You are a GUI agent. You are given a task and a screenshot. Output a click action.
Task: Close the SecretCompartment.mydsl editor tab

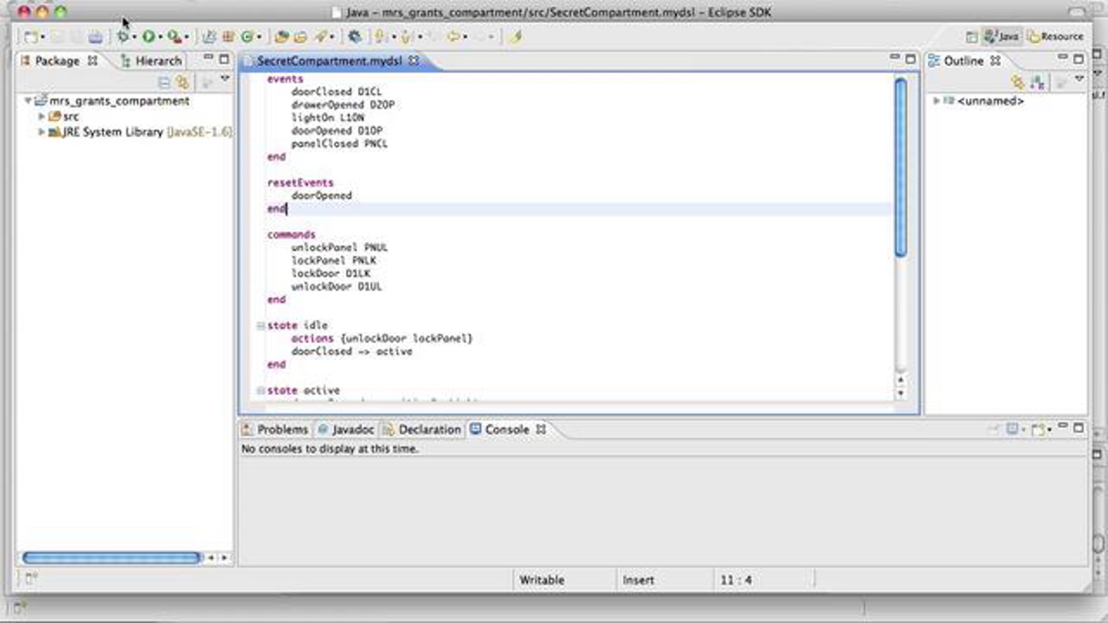pyautogui.click(x=414, y=60)
